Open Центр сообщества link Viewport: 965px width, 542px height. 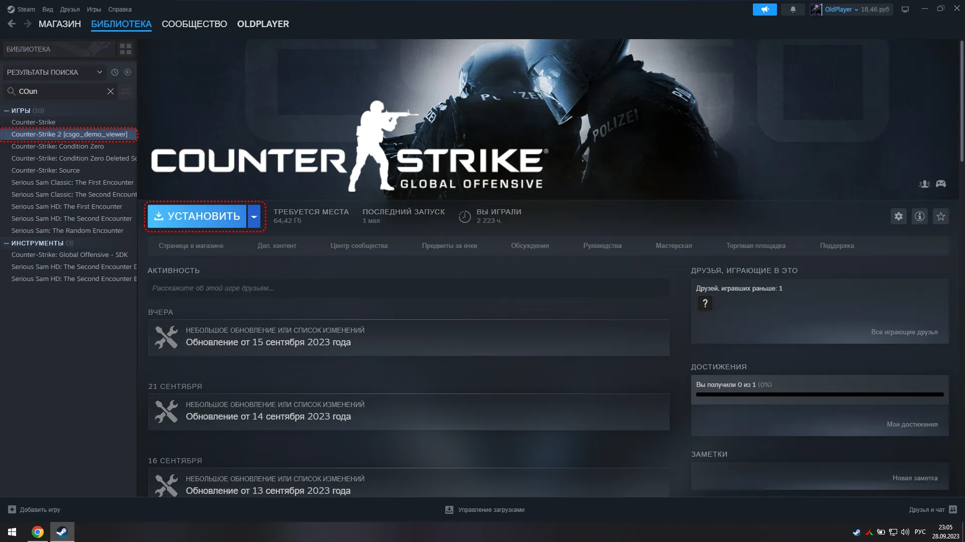[x=359, y=246]
